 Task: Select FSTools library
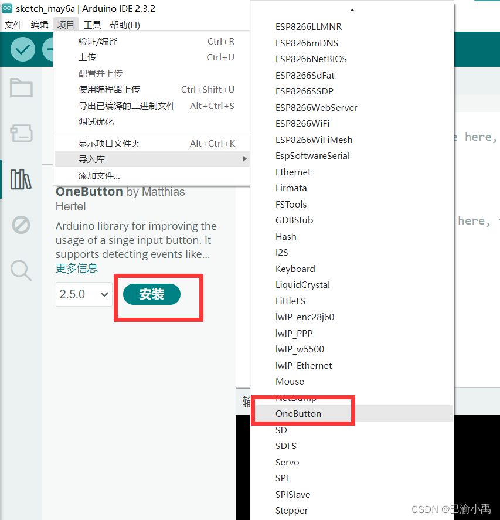click(x=352, y=204)
